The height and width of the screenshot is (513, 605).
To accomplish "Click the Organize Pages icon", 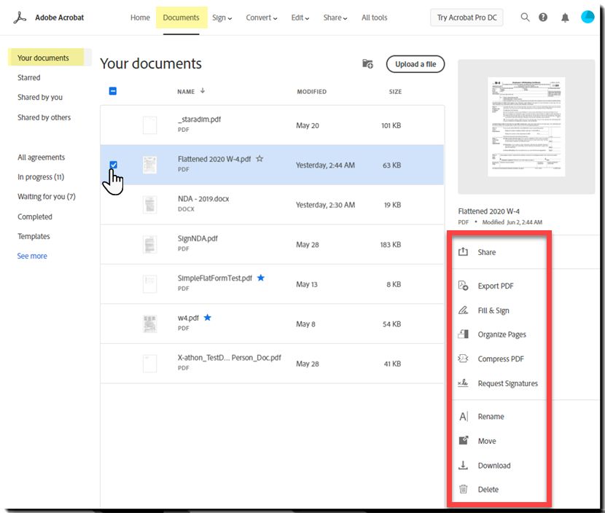I will tap(463, 334).
